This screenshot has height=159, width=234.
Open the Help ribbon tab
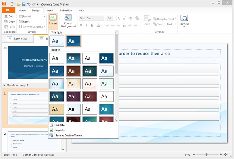click(81, 10)
